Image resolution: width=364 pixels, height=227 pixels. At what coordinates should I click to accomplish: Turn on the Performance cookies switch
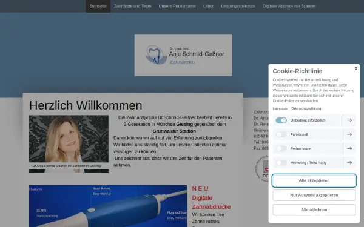coord(281,148)
